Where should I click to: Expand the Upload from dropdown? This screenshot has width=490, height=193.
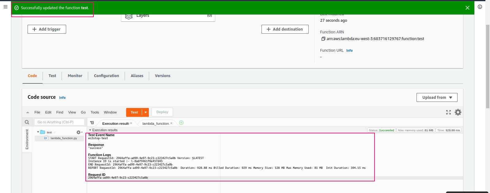click(x=437, y=98)
